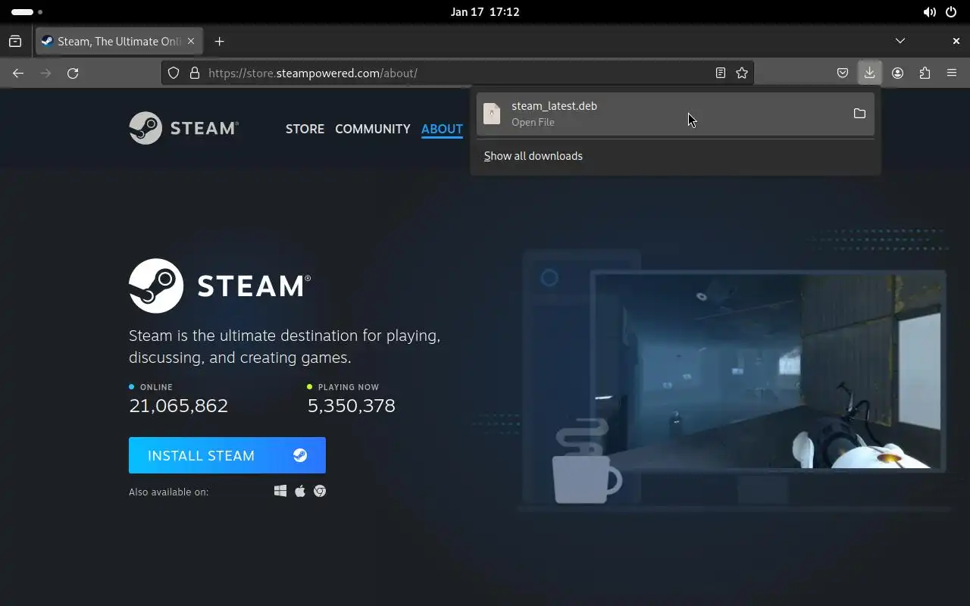The height and width of the screenshot is (606, 970).
Task: Click the ONLINE count 21,065,862
Action: (x=179, y=405)
